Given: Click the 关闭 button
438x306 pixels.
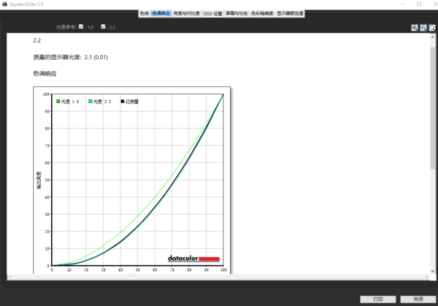Looking at the screenshot, I should pyautogui.click(x=418, y=299).
